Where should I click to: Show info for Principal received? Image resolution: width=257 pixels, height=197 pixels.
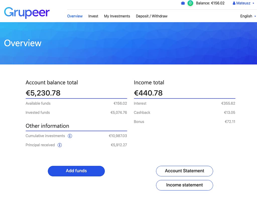[x=60, y=145]
